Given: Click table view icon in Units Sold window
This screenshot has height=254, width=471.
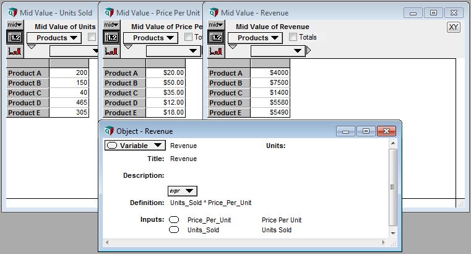Looking at the screenshot, I should 15,38.
